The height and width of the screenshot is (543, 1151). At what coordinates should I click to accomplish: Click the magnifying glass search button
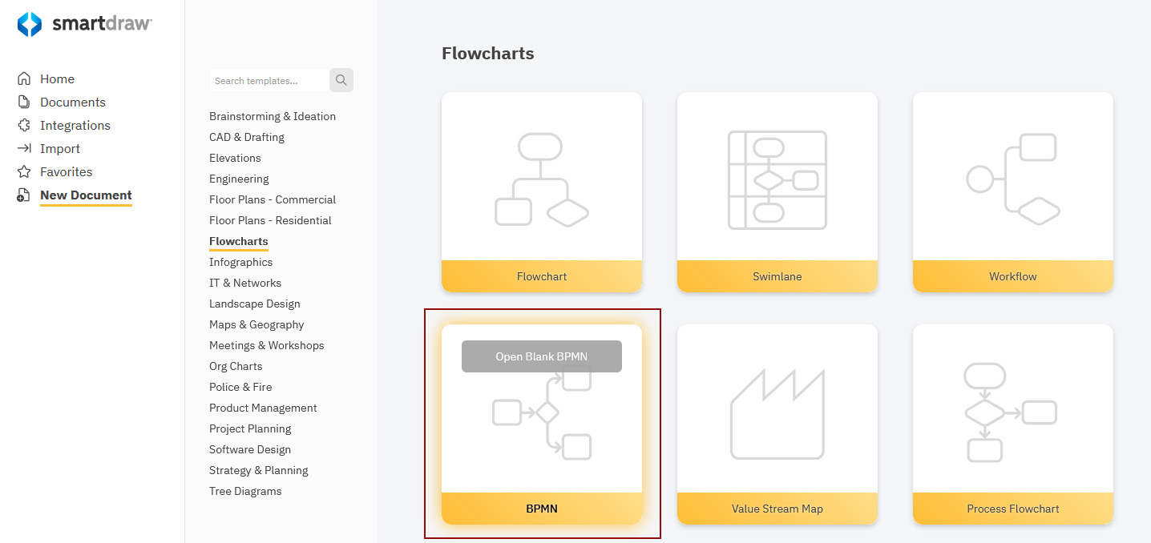341,80
